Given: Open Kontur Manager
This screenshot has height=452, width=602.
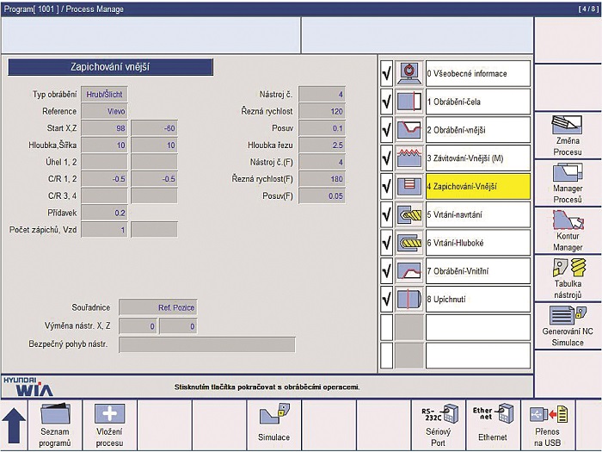Looking at the screenshot, I should [568, 231].
